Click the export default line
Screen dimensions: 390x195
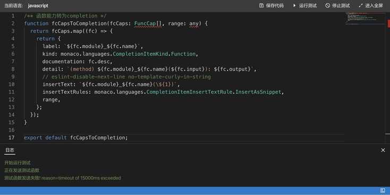pos(76,138)
